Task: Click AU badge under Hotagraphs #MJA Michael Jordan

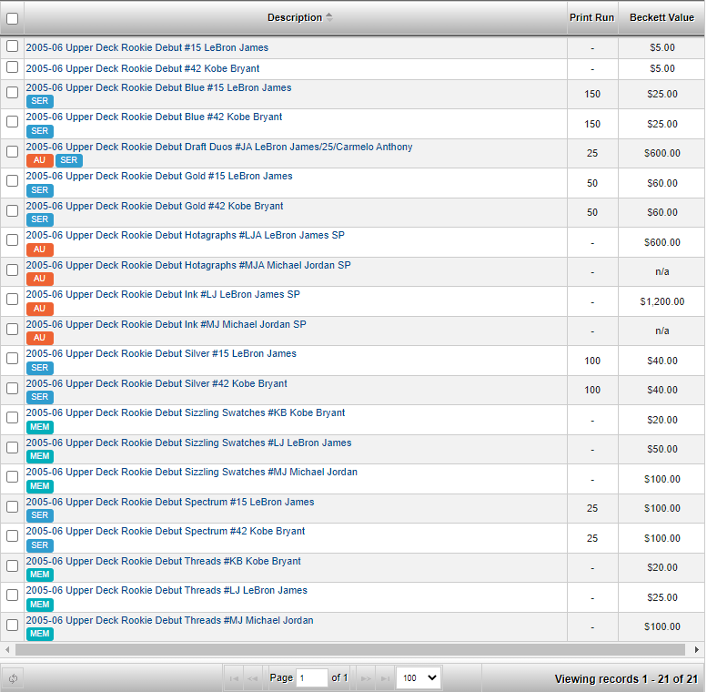Action: 40,279
